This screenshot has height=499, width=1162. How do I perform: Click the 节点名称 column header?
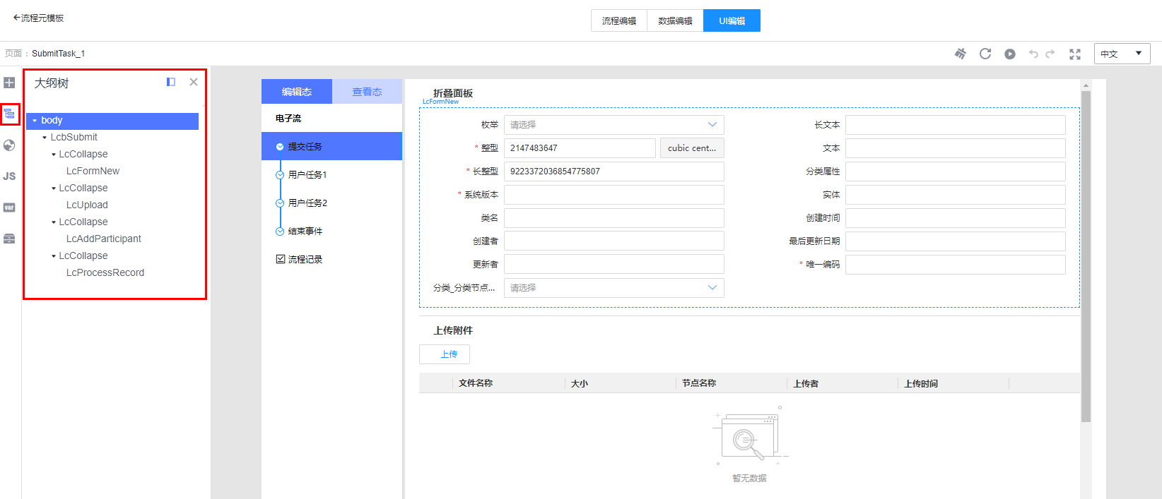[699, 383]
